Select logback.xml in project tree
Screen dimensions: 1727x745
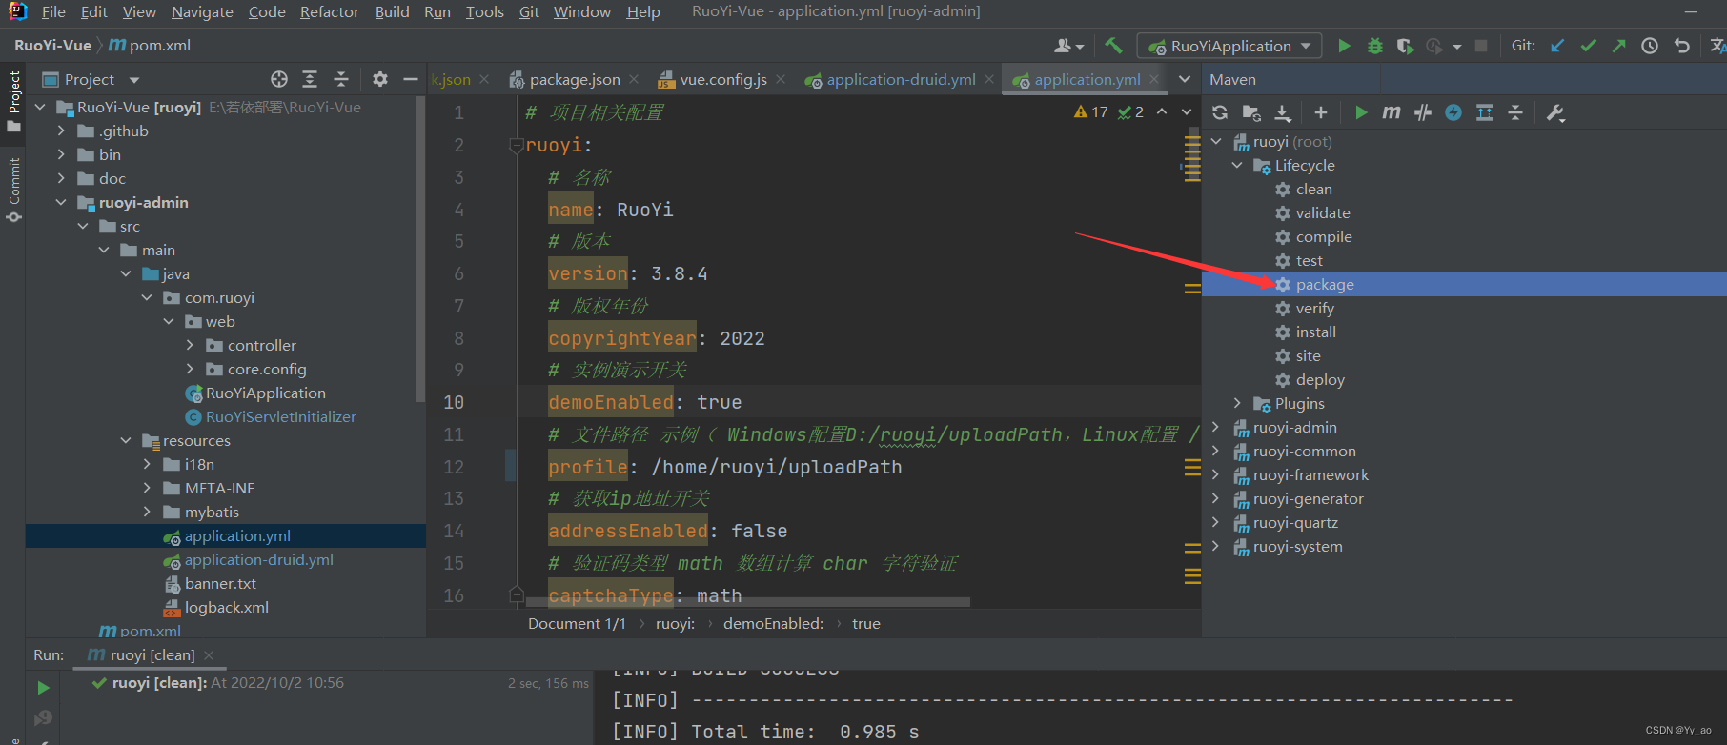coord(226,607)
